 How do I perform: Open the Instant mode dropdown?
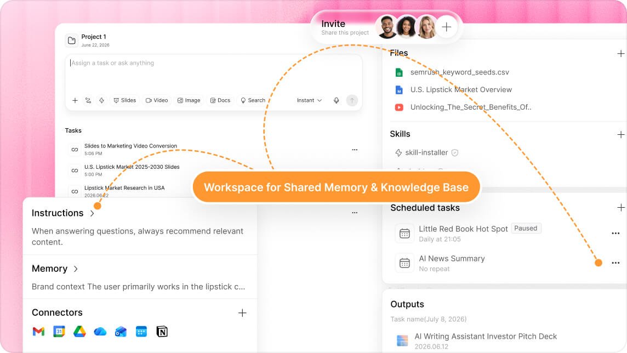(x=309, y=100)
